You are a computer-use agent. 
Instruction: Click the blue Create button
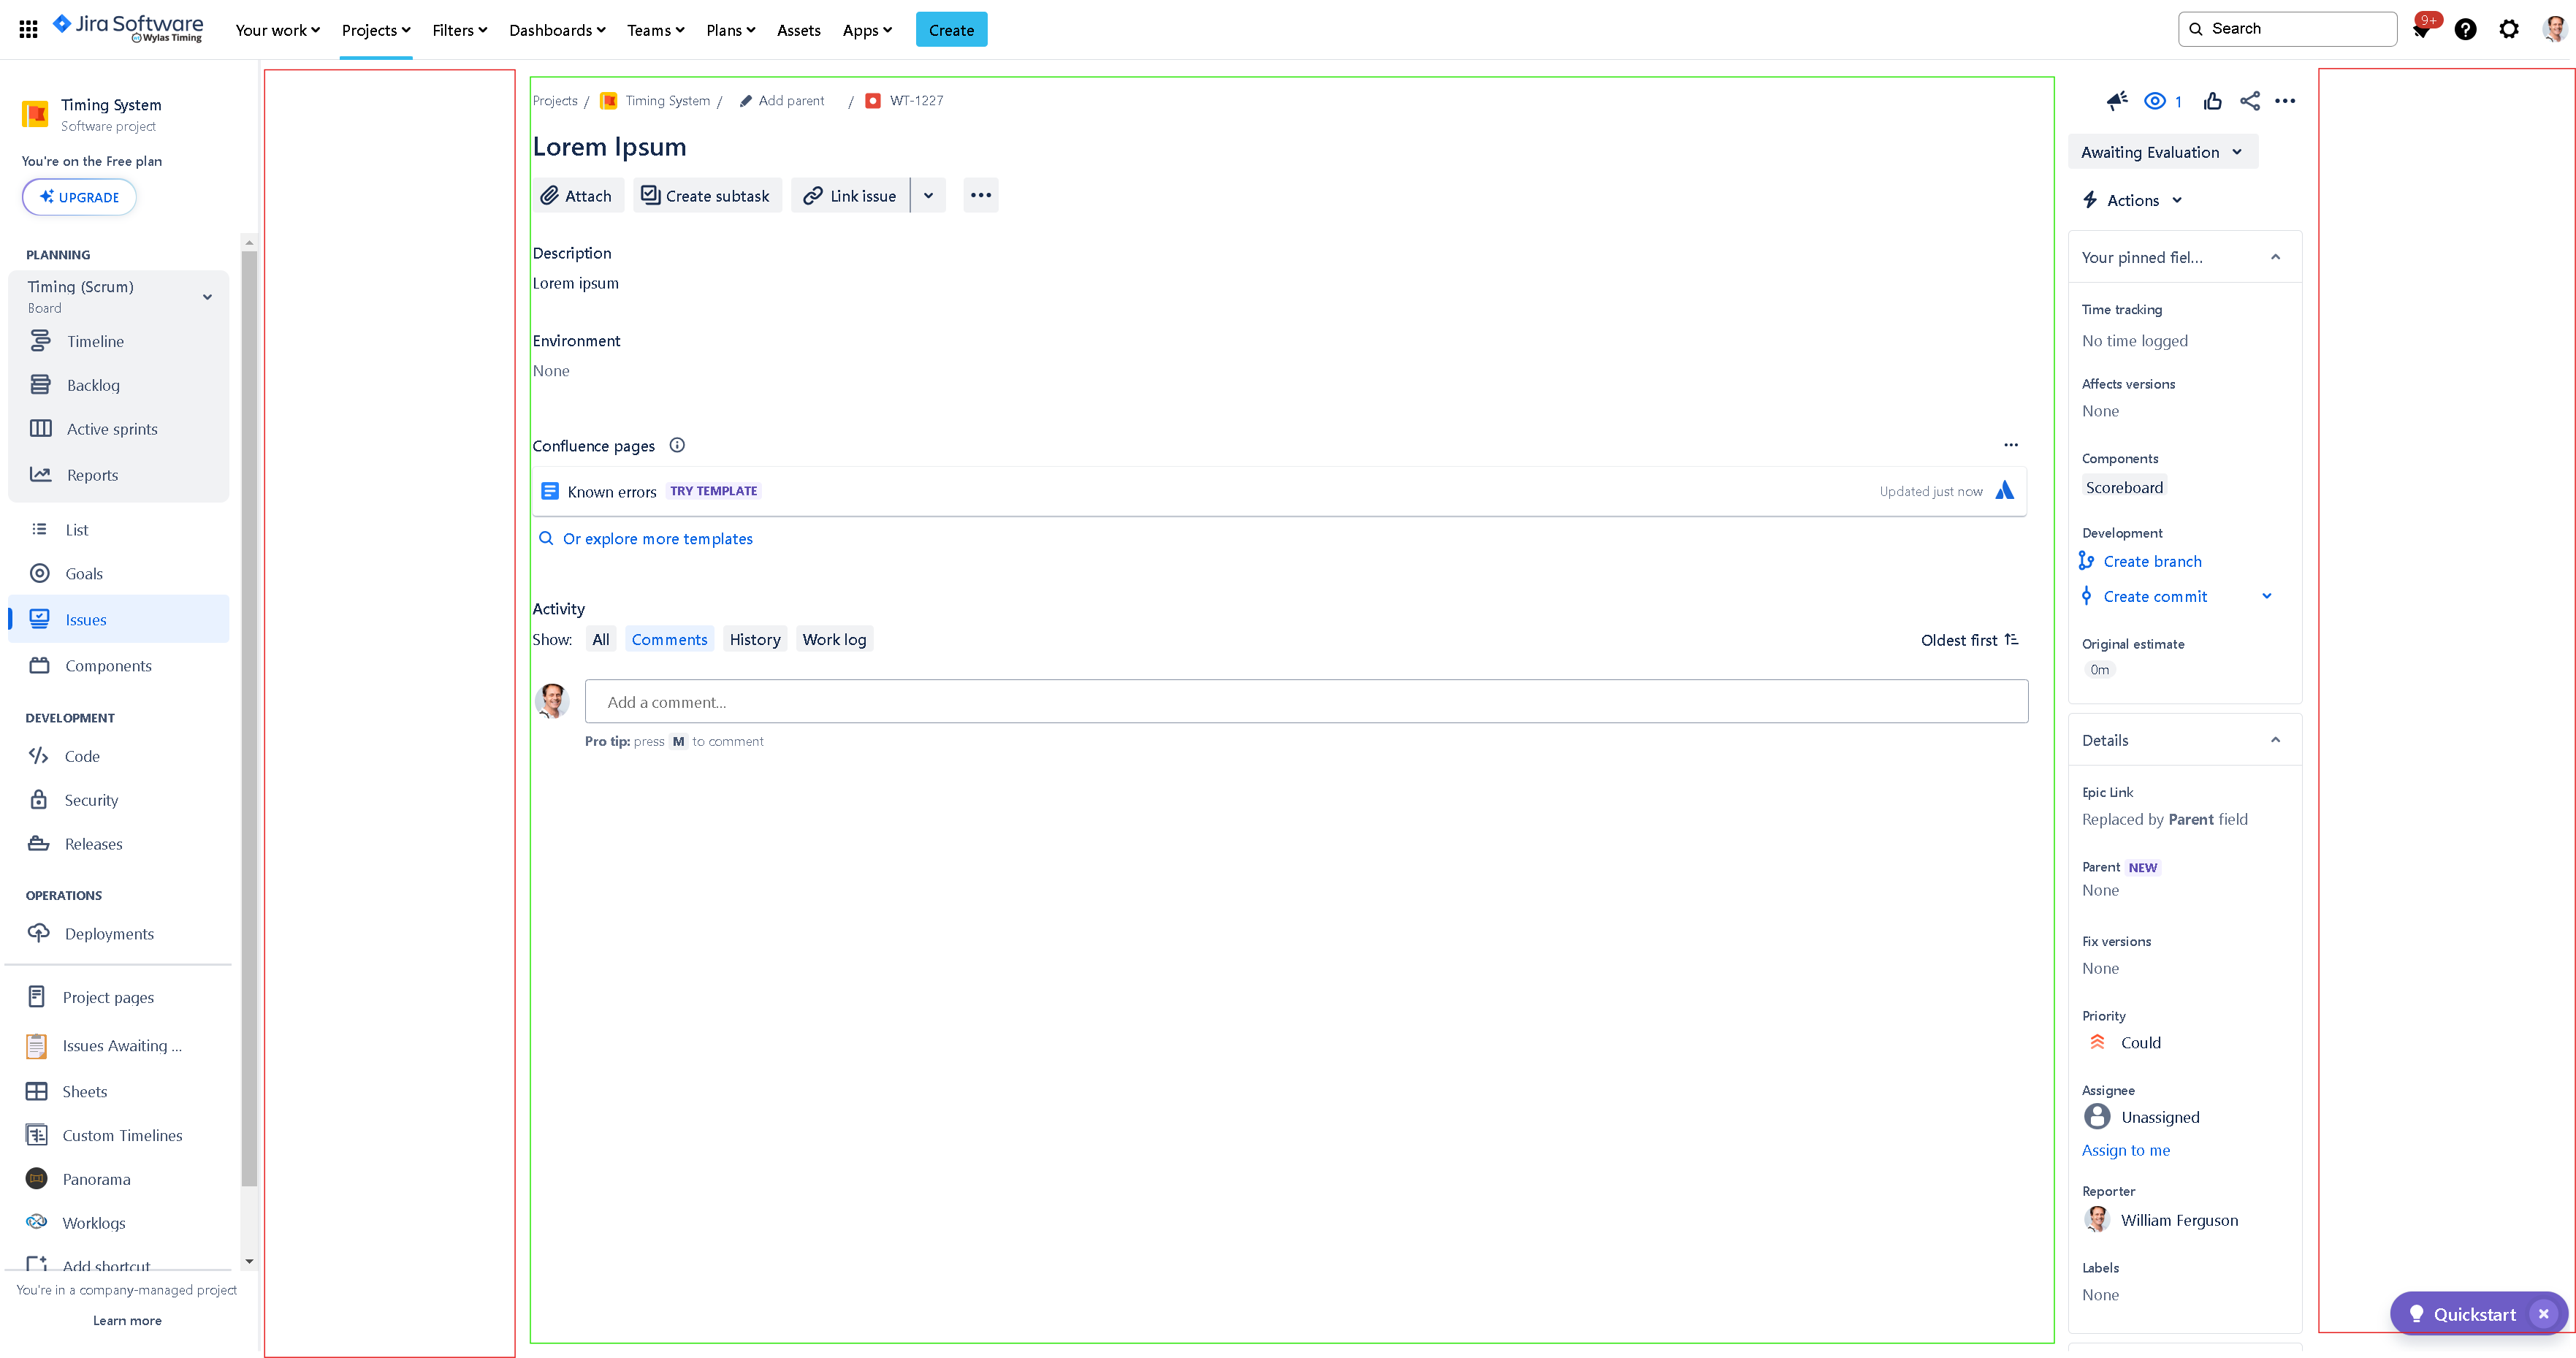point(951,30)
